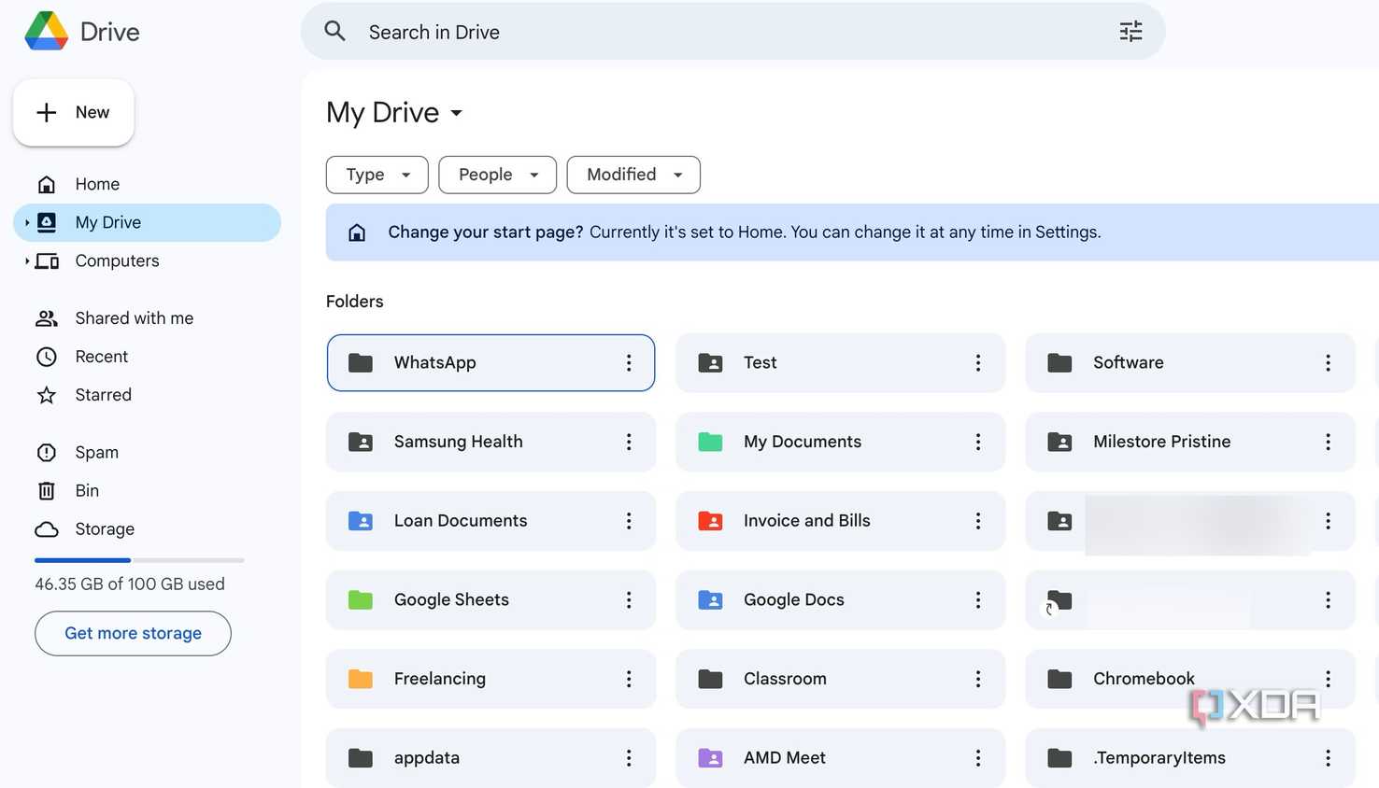
Task: Click blue Loan Documents folder icon
Action: (x=361, y=521)
